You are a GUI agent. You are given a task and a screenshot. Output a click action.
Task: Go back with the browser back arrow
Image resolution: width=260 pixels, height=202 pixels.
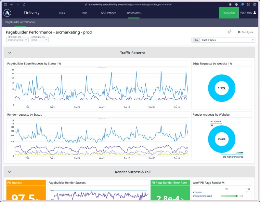point(11,5)
